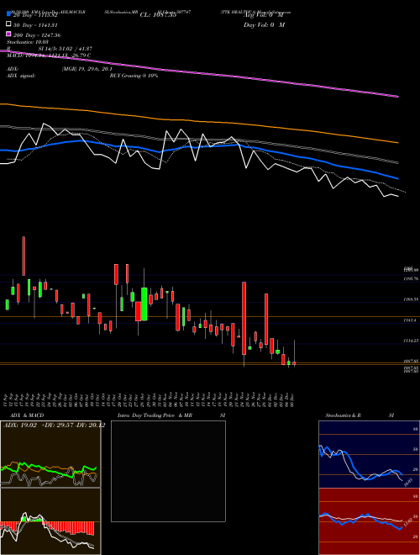
Task: Click the white 50 Day legend swatch
Action: tap(9, 24)
